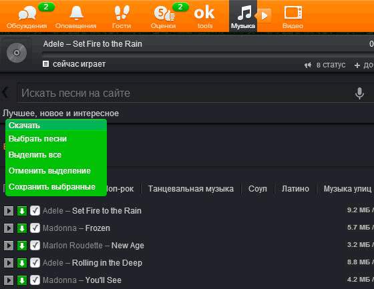Screen dimensions: 374x289
Task: Share current track в статус
Action: click(325, 65)
